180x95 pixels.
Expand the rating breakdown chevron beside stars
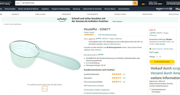tap(95, 35)
